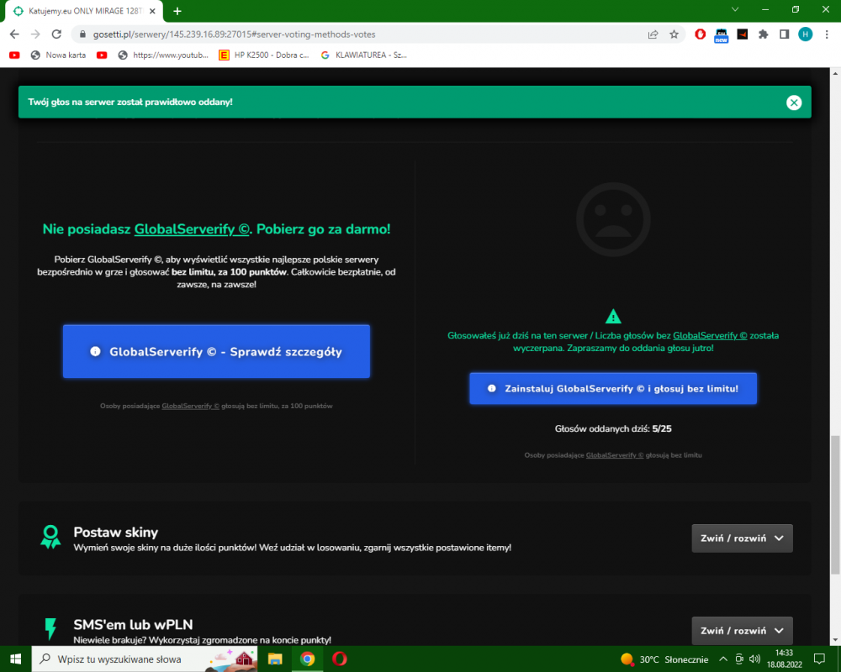
Task: Open the Windows notification center
Action: [819, 659]
